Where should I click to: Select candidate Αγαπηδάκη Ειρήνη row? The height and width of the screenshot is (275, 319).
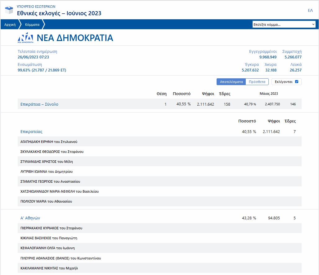[x=49, y=142]
